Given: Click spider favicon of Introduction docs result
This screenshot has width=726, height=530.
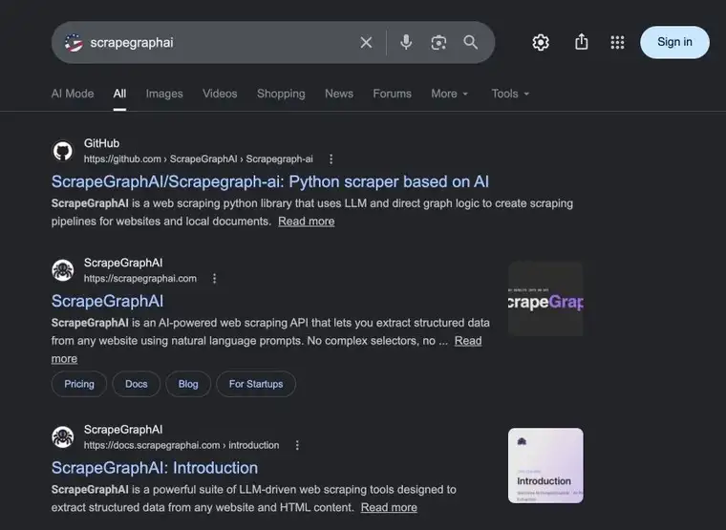Looking at the screenshot, I should coord(62,437).
